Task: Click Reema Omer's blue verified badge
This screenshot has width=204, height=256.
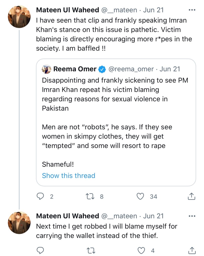Action: (x=101, y=69)
